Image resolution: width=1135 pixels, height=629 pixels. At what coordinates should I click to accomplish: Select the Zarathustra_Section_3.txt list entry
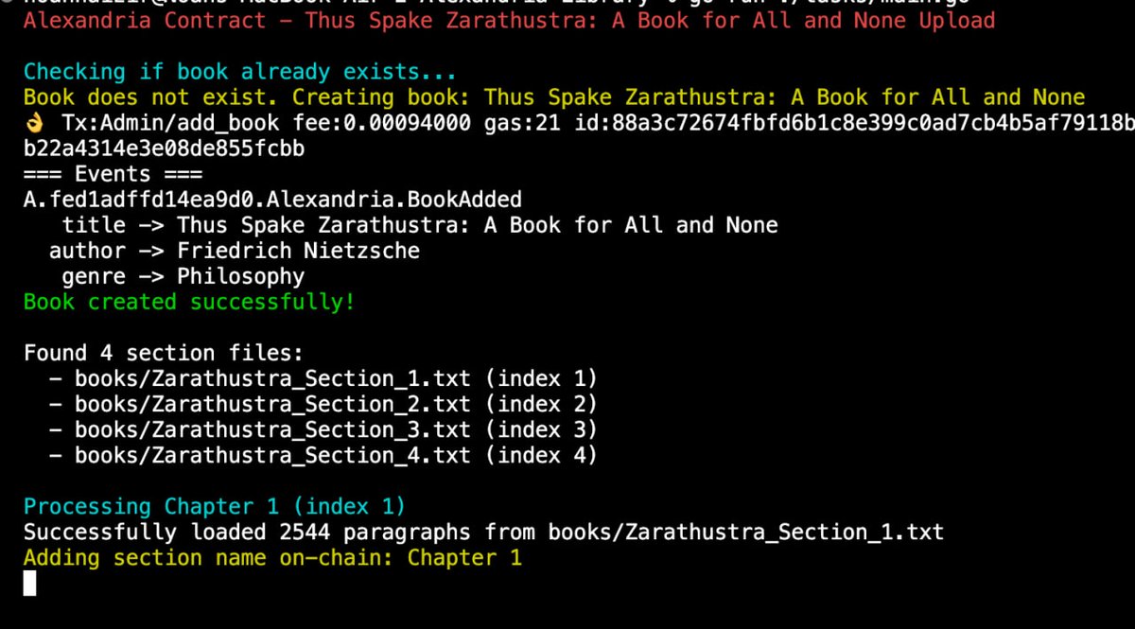coord(323,429)
